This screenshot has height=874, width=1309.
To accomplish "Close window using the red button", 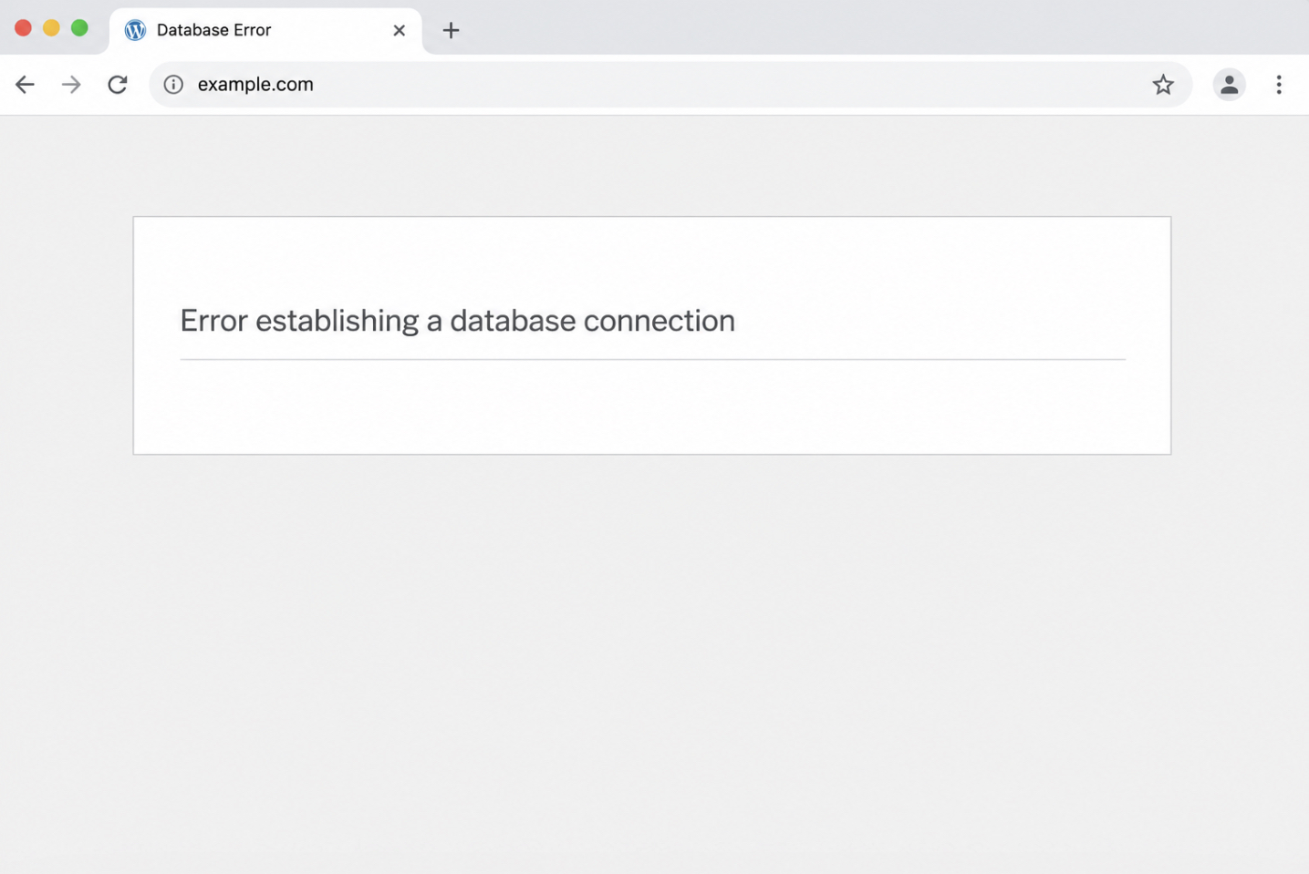I will pos(24,28).
